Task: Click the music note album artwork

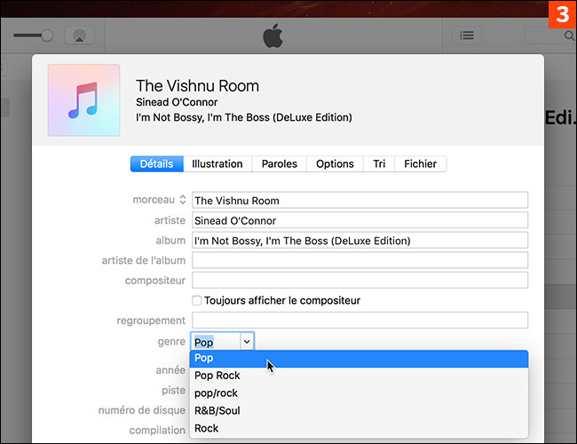Action: (x=83, y=99)
